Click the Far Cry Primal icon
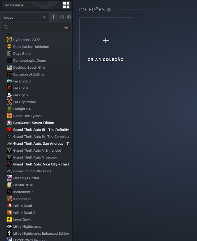The image size is (197, 241). pos(9,102)
